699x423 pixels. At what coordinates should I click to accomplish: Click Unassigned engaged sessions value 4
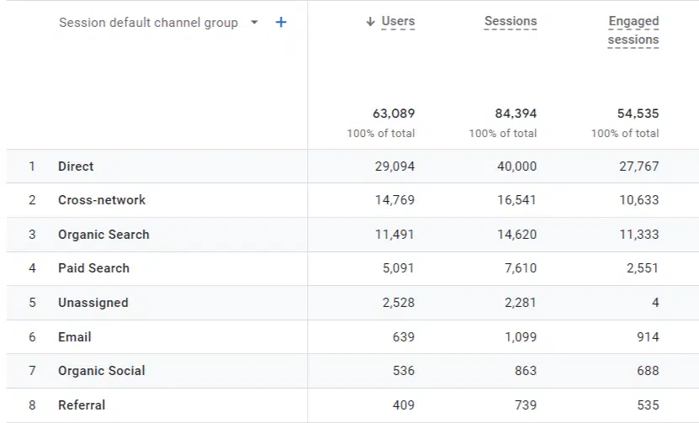pos(654,303)
